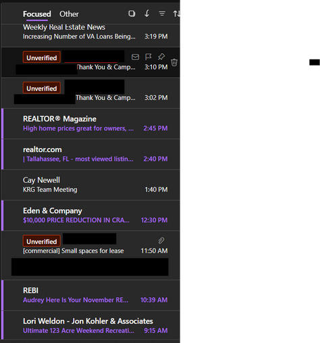Screen dimensions: 320x343
Task: Delete the 3:10 PM email
Action: [x=174, y=62]
